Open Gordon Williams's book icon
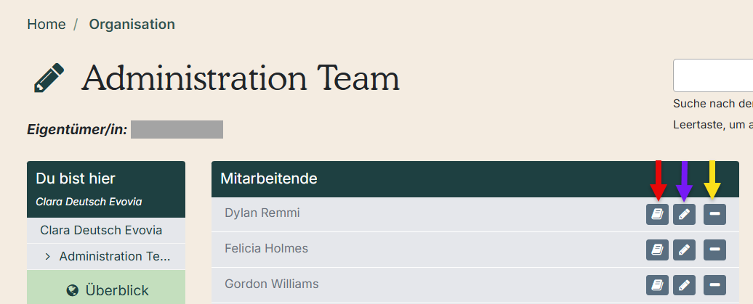 coord(657,285)
